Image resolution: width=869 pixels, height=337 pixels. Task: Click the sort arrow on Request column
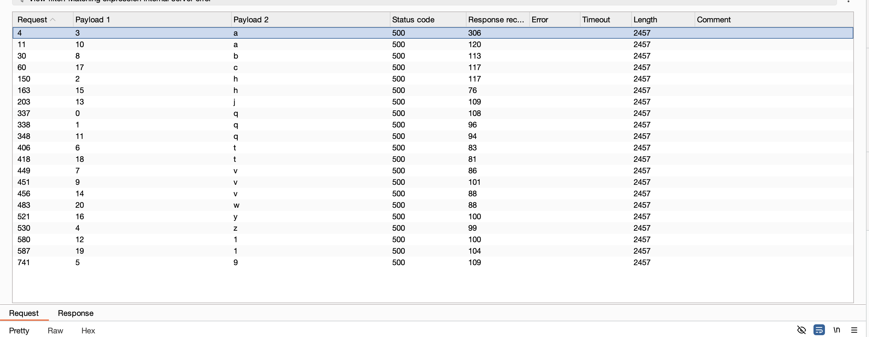53,20
